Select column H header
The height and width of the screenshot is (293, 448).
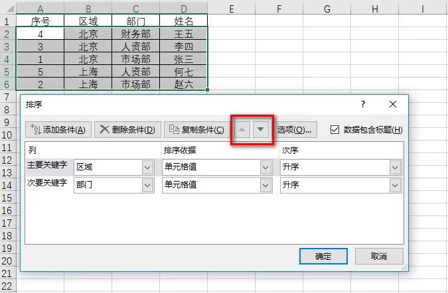pyautogui.click(x=374, y=9)
